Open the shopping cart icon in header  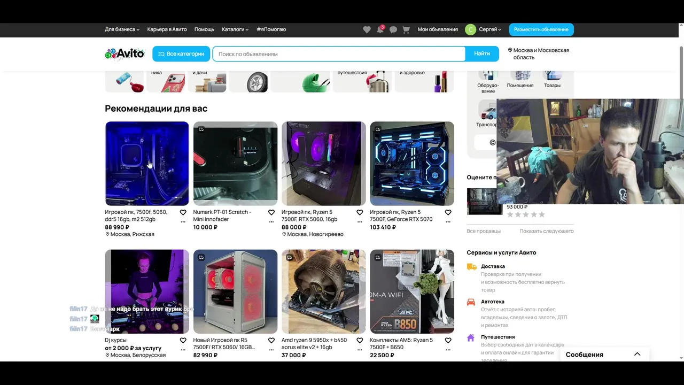pos(406,29)
